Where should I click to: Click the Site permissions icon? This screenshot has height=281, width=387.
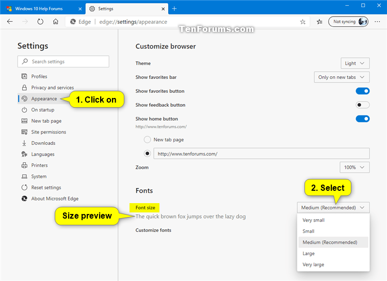coord(24,132)
